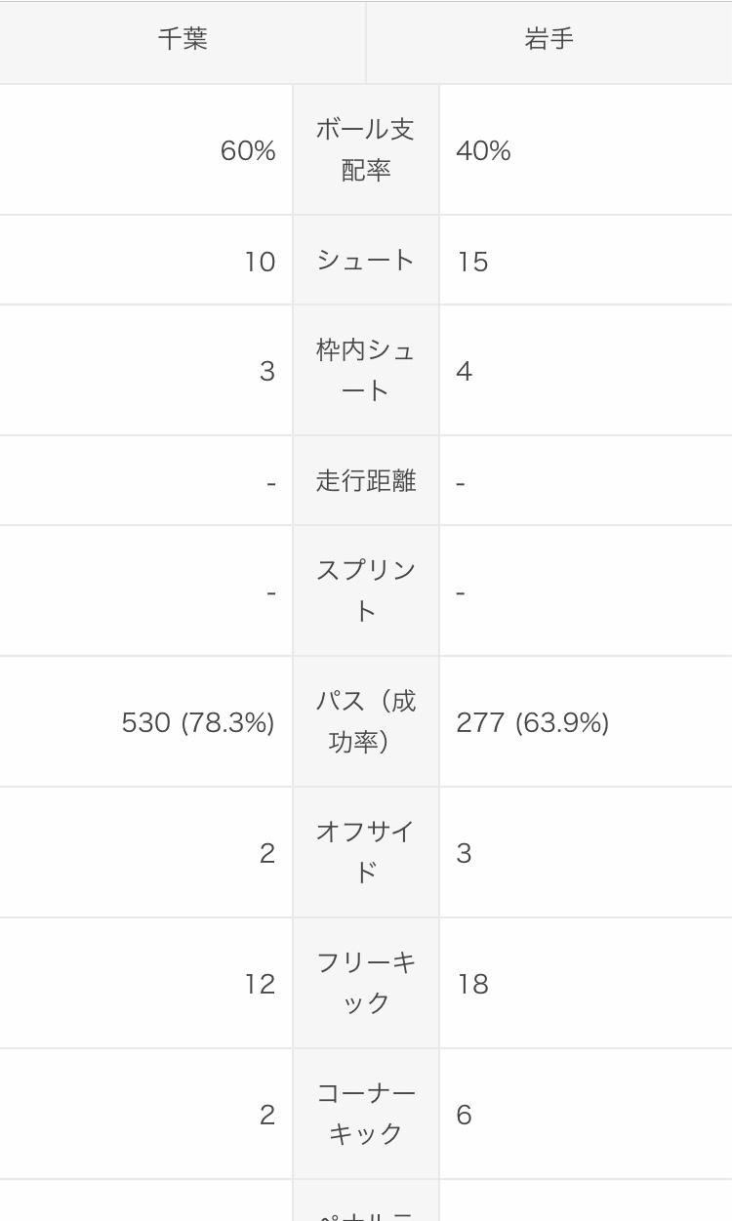Screen dimensions: 732x1221
Task: Click 千葉's free kick value 12
Action: click(260, 984)
